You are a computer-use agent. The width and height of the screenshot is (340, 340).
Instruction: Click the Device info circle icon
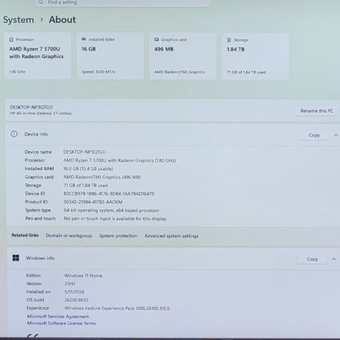click(x=14, y=134)
